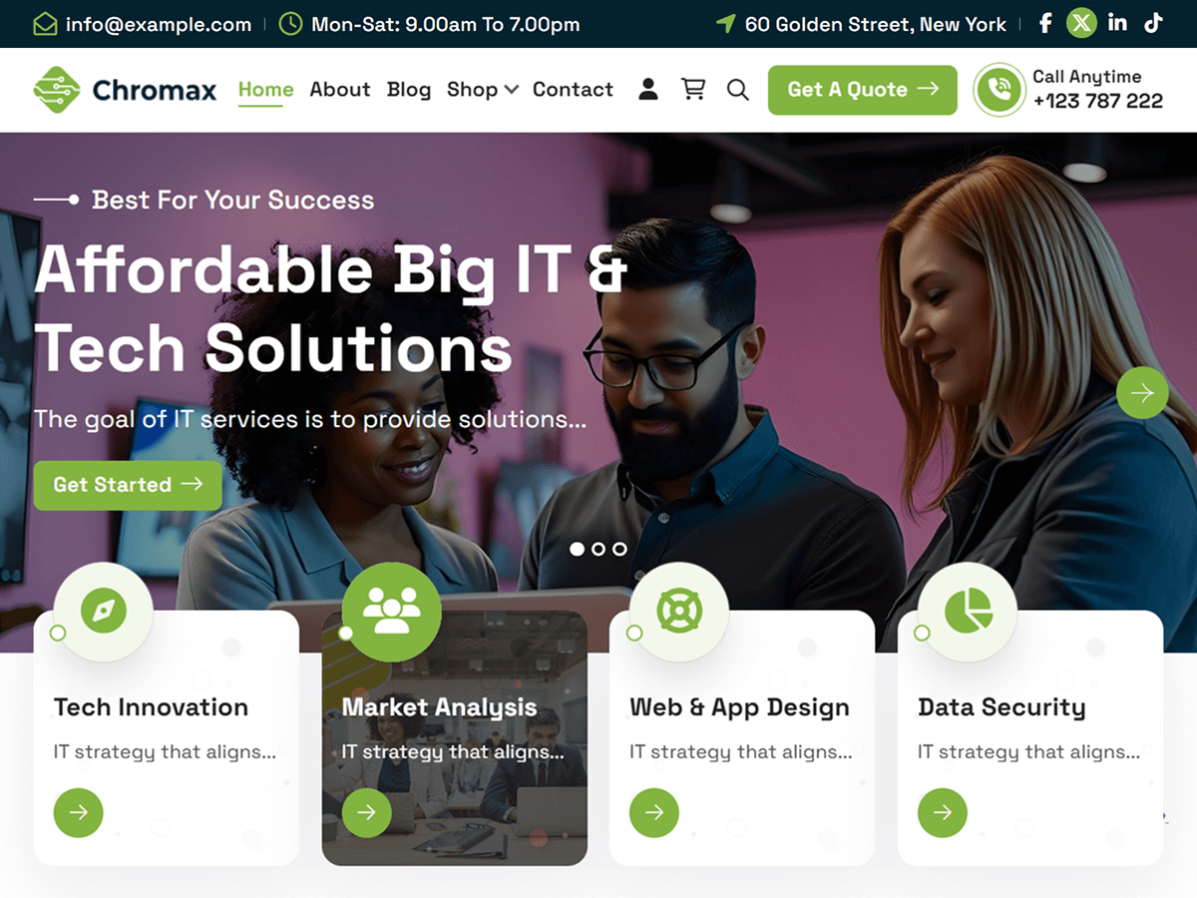Click the arrow button under Data Security
This screenshot has width=1197, height=898.
click(943, 812)
